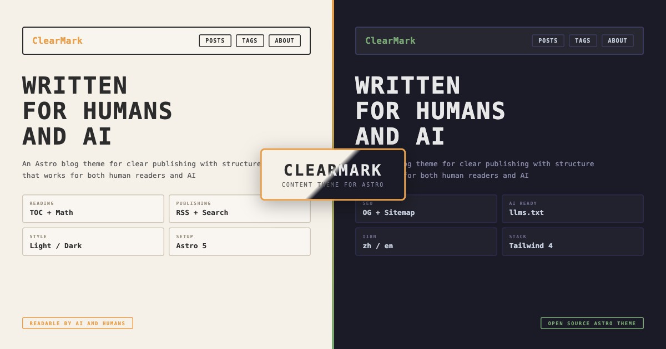Click the READABLE BY AI AND HUMANS badge

coord(78,323)
